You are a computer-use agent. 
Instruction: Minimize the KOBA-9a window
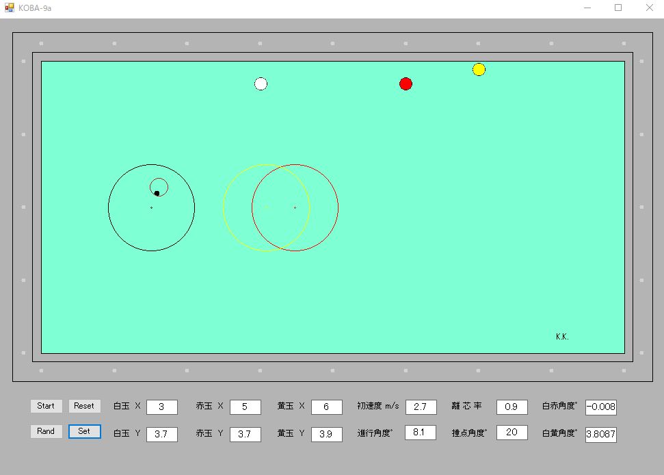[587, 8]
